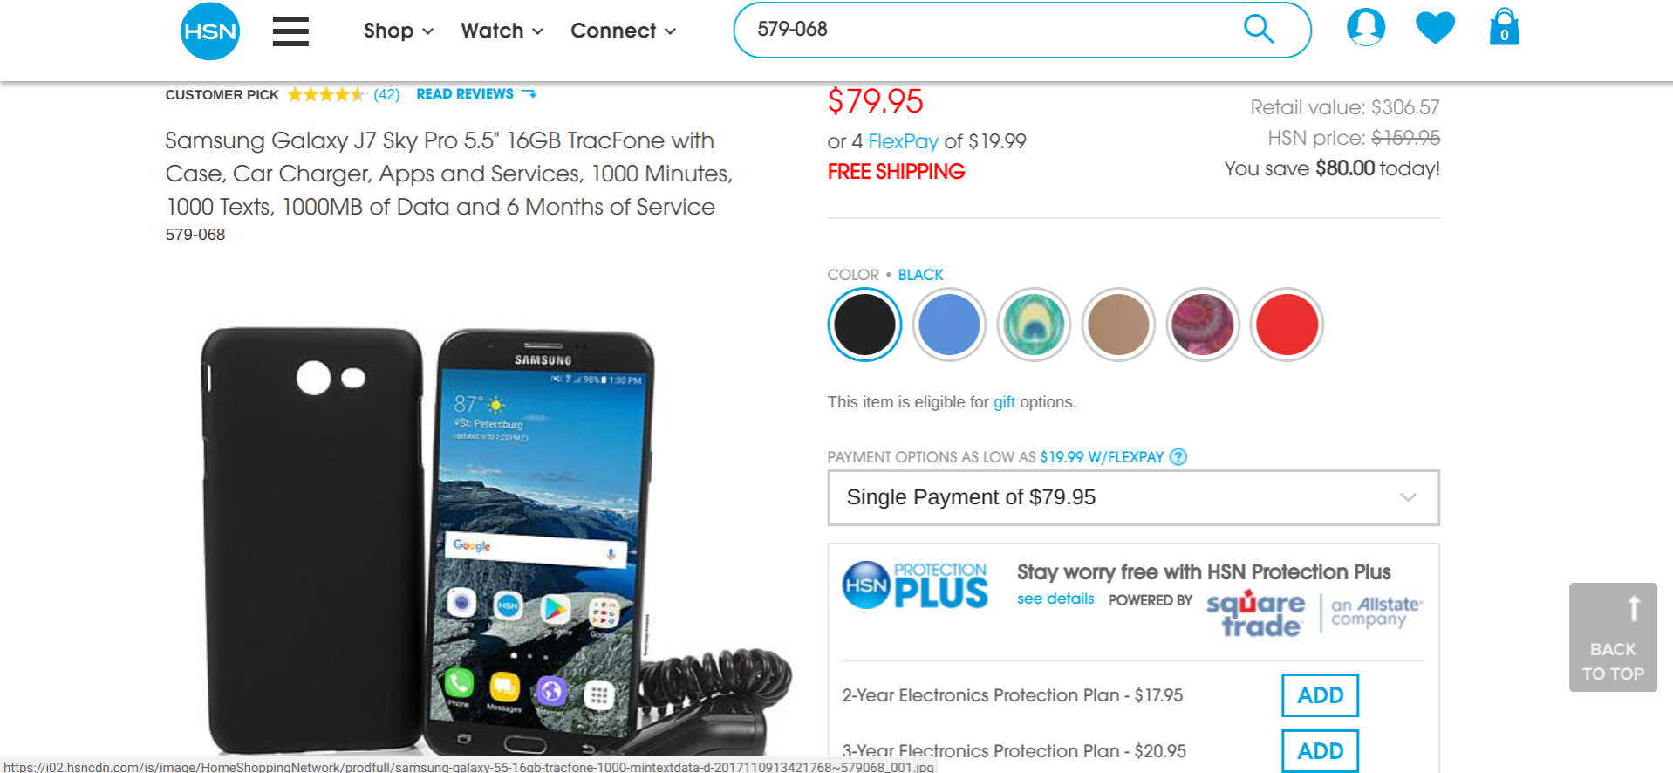Select the black color swatch

(864, 325)
